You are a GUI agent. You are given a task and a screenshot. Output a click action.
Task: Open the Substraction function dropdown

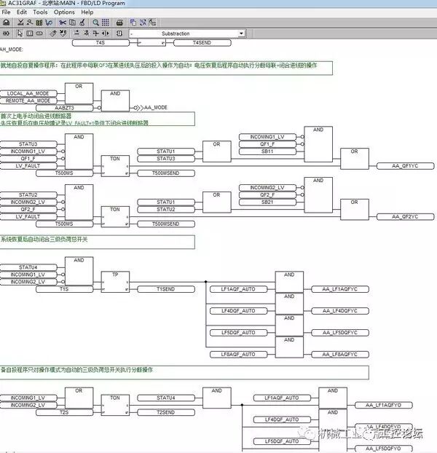point(241,34)
